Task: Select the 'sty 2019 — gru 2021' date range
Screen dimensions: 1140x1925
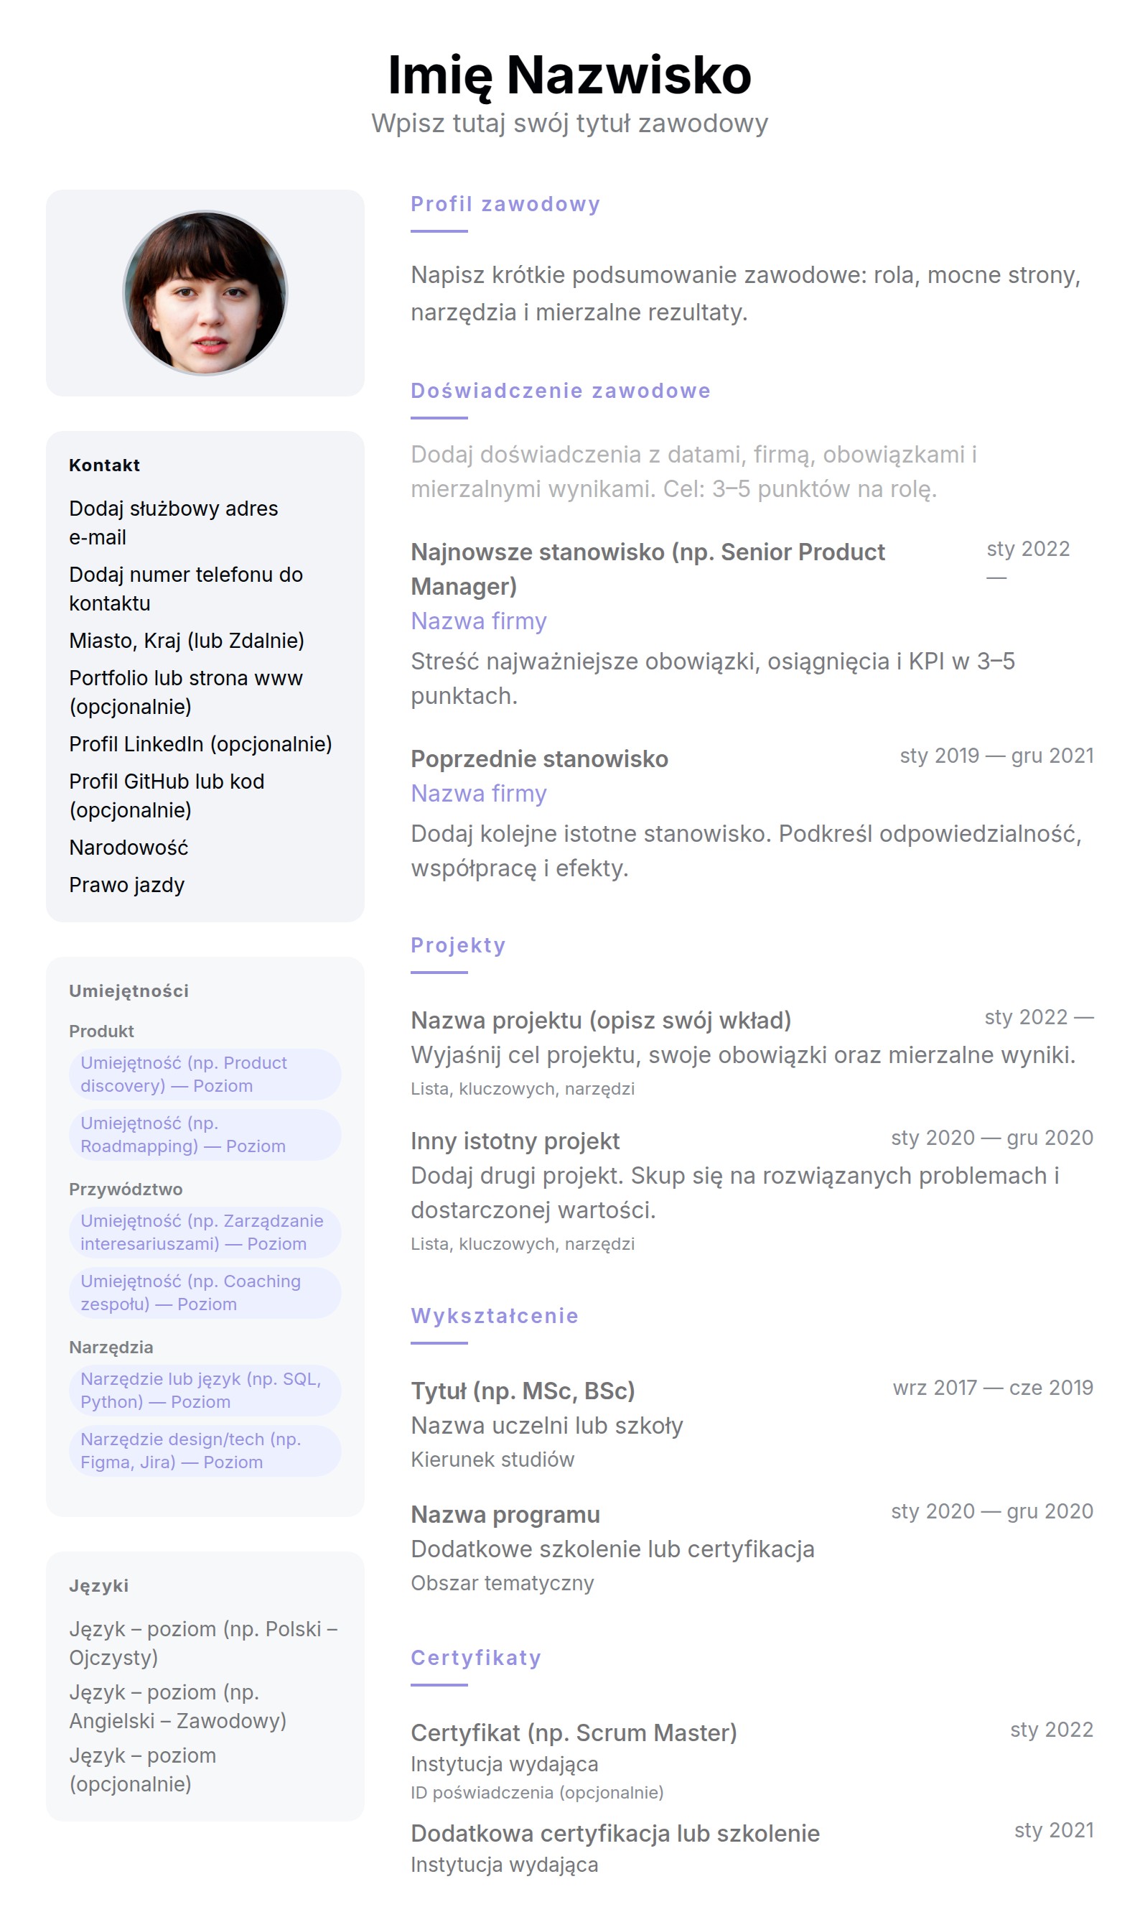Action: (x=996, y=756)
